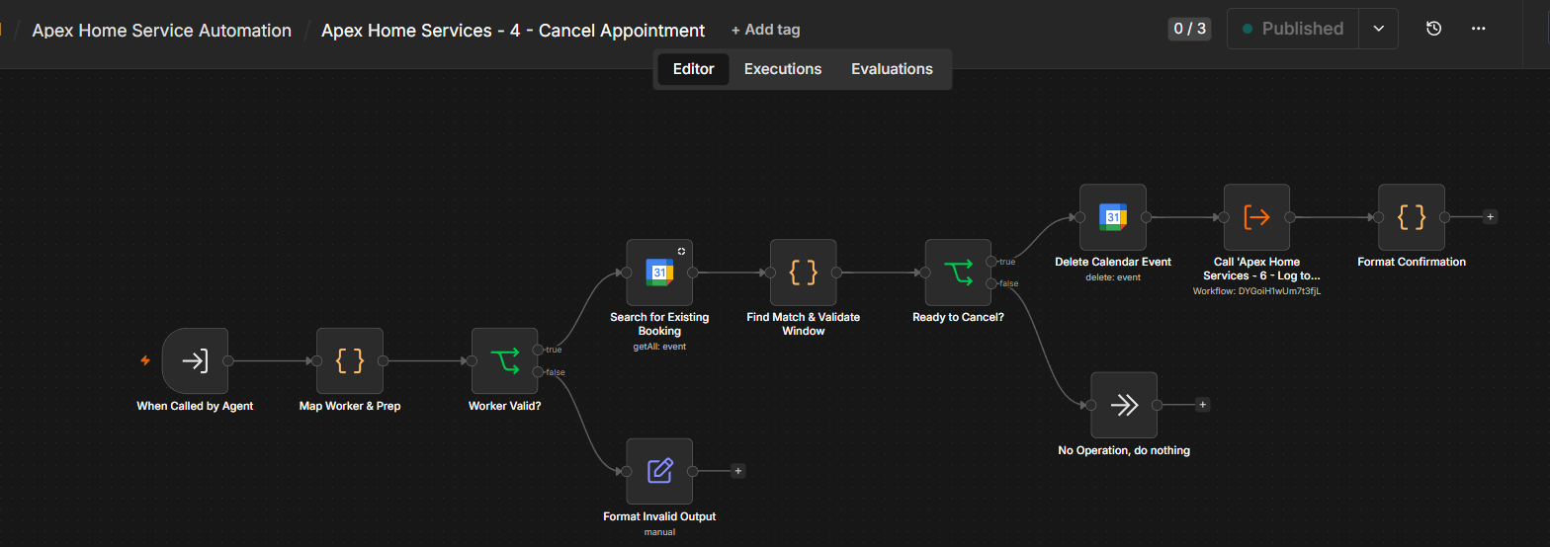Select the When Called by Agent trigger node
1550x547 pixels.
[195, 361]
